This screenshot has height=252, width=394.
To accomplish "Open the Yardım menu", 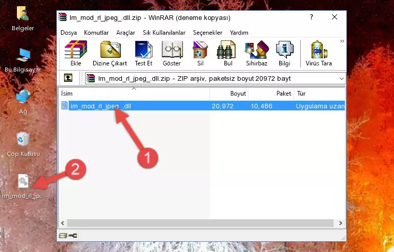I will pos(239,33).
